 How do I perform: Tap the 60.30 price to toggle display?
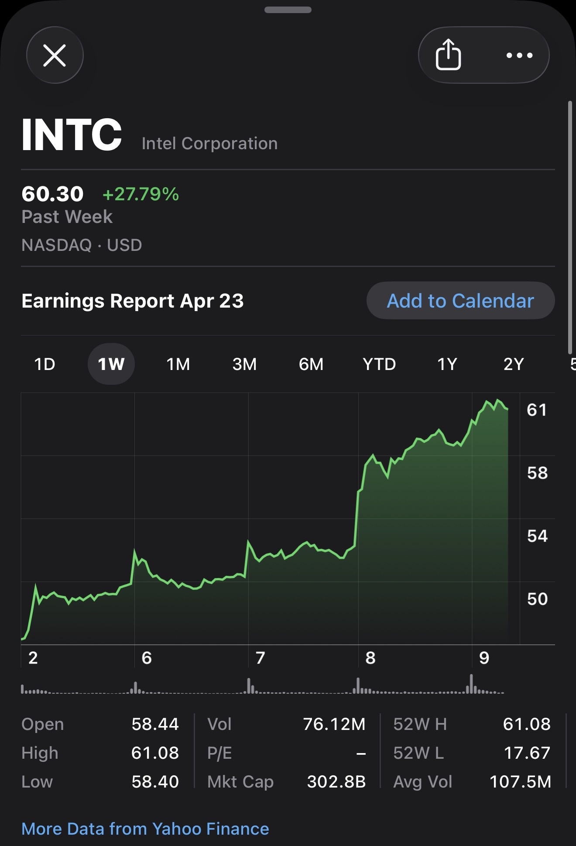(52, 194)
